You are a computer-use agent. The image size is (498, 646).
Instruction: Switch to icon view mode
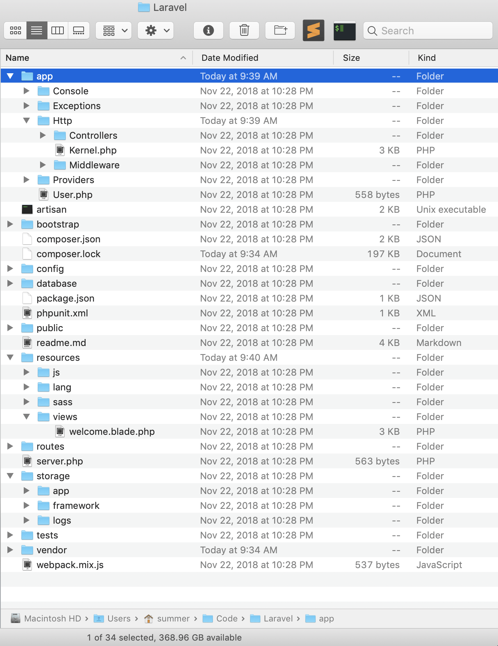16,30
